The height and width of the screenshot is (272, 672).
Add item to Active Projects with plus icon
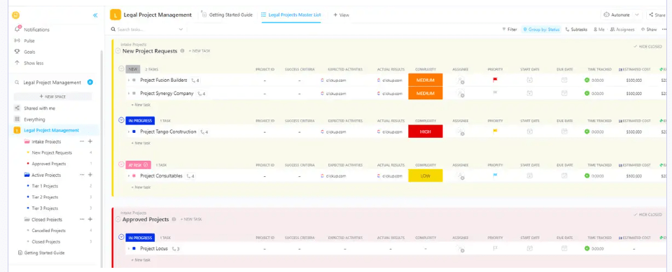90,175
